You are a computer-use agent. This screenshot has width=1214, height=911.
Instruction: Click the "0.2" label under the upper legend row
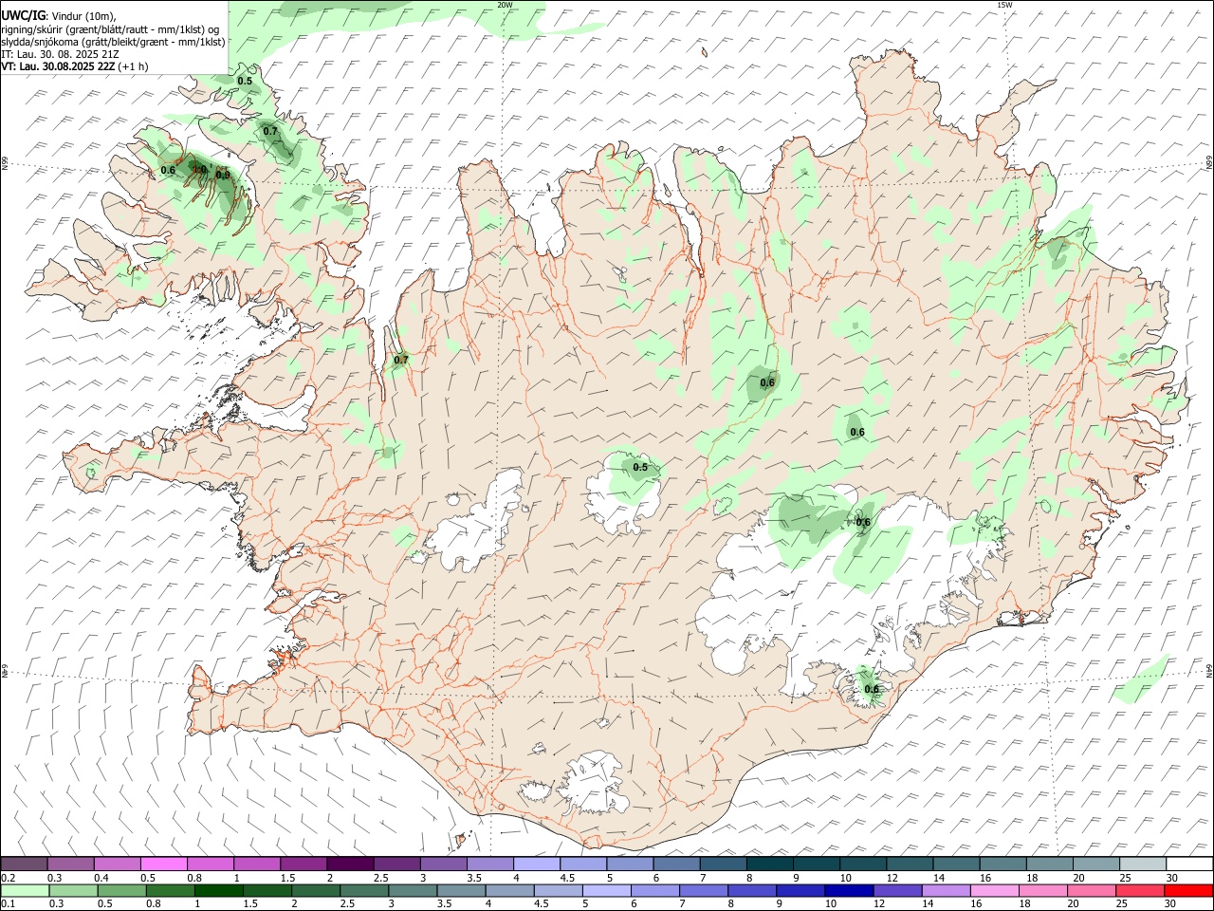pyautogui.click(x=9, y=878)
